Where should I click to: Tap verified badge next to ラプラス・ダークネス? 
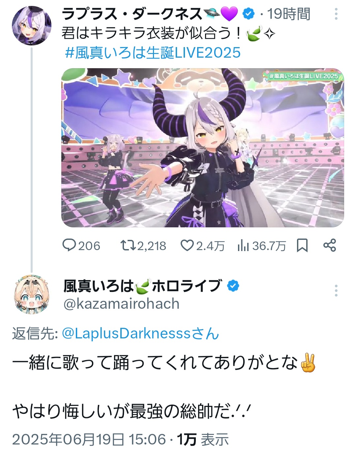(x=249, y=14)
